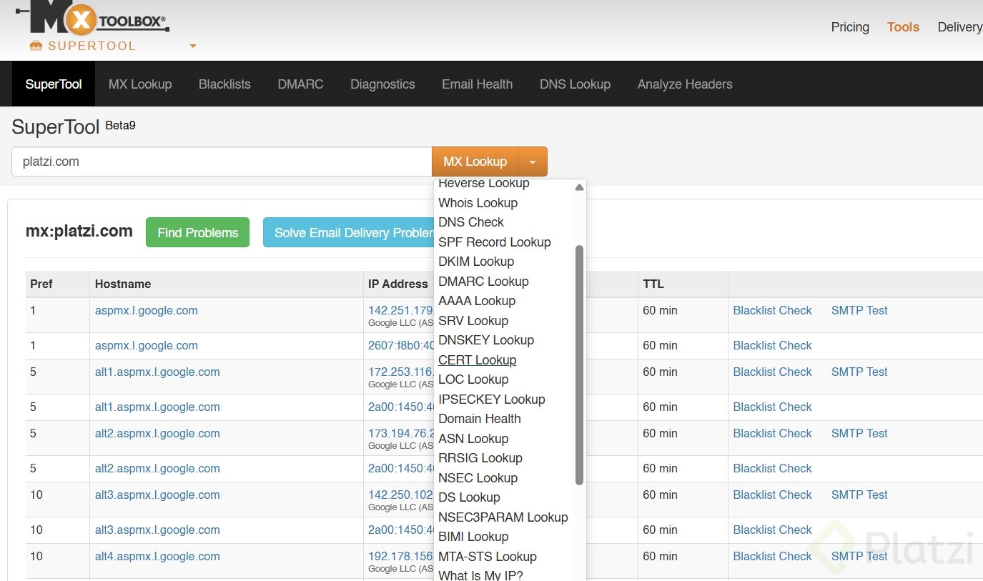
Task: Run SMTP Test in the 142.250.102 row
Action: click(x=859, y=495)
